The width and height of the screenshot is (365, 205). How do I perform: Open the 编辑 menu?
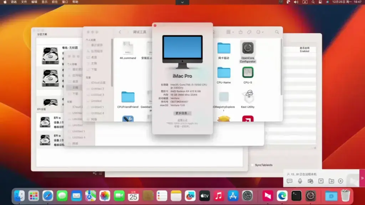pos(34,2)
